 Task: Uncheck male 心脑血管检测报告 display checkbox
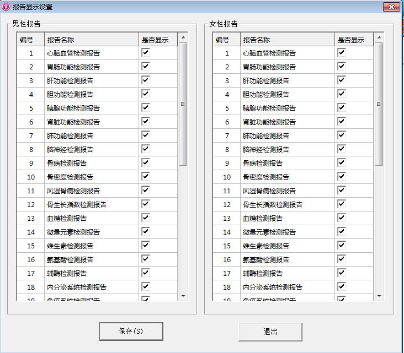tap(146, 52)
